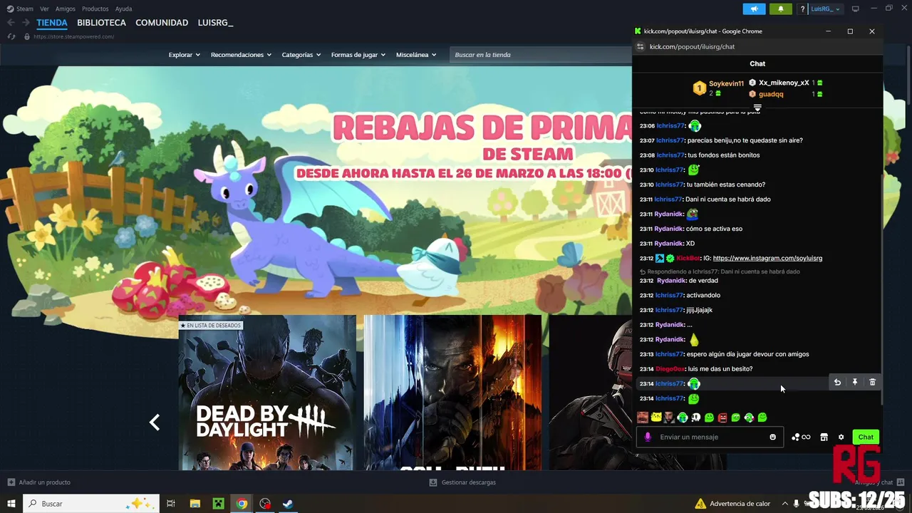Go back with the Steam back arrow

coord(11,23)
